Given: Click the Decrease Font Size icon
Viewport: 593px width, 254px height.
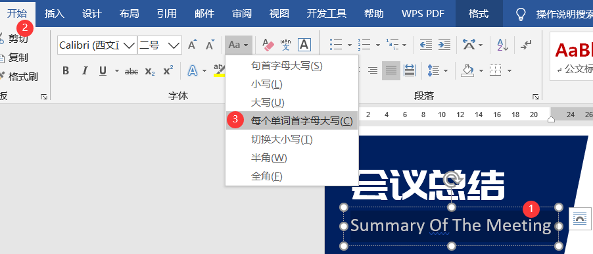Looking at the screenshot, I should point(210,45).
